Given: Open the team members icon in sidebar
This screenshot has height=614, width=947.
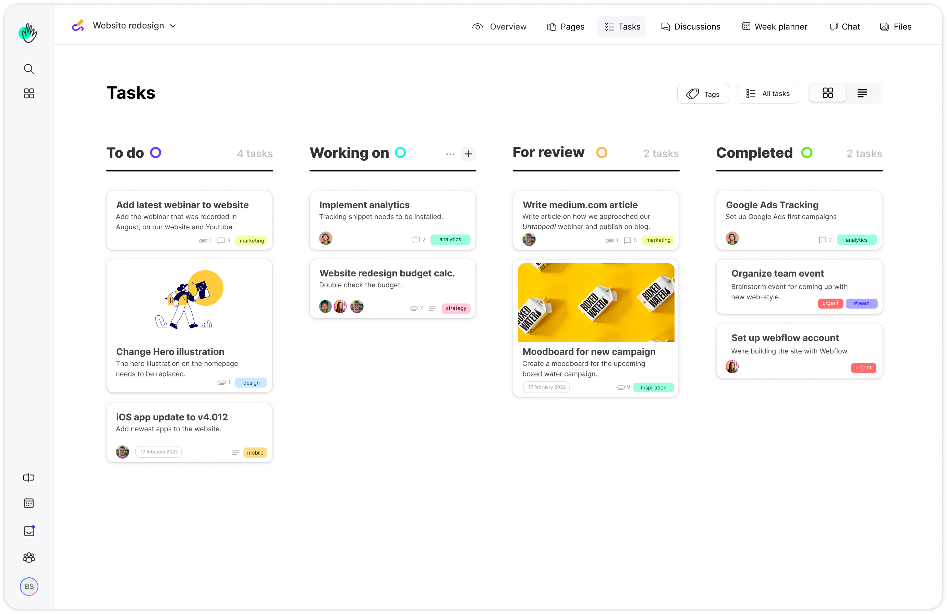Looking at the screenshot, I should [29, 557].
